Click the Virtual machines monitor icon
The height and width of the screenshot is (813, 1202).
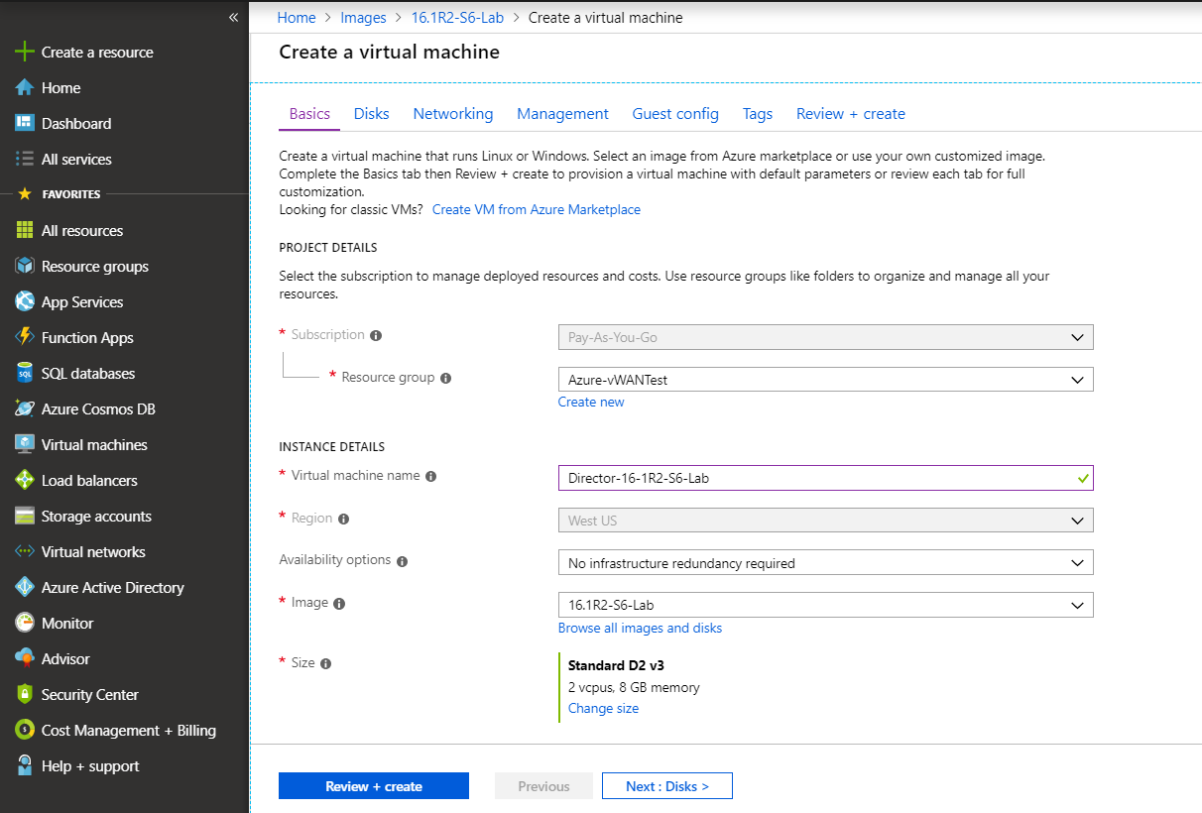25,444
